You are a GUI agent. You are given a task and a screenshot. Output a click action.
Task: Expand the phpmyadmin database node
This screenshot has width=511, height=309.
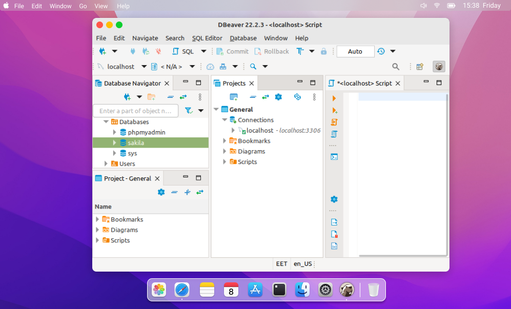pyautogui.click(x=114, y=132)
